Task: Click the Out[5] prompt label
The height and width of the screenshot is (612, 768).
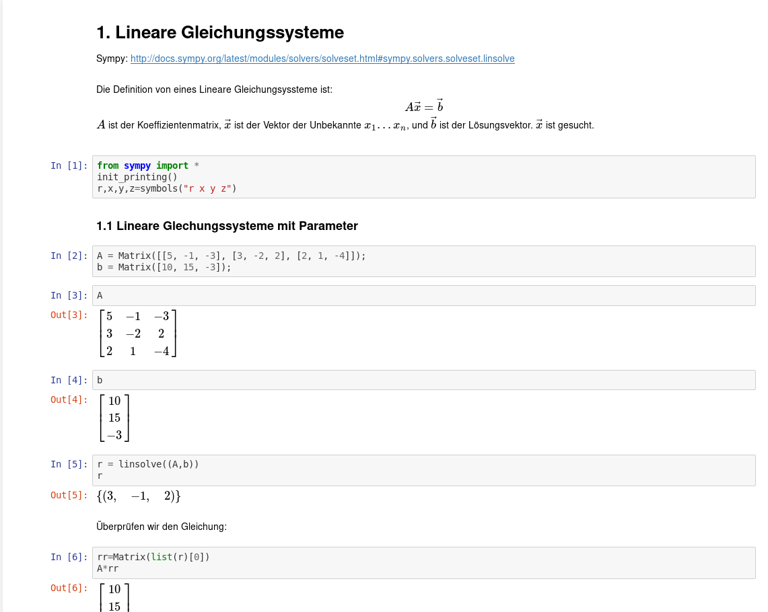Action: point(69,496)
